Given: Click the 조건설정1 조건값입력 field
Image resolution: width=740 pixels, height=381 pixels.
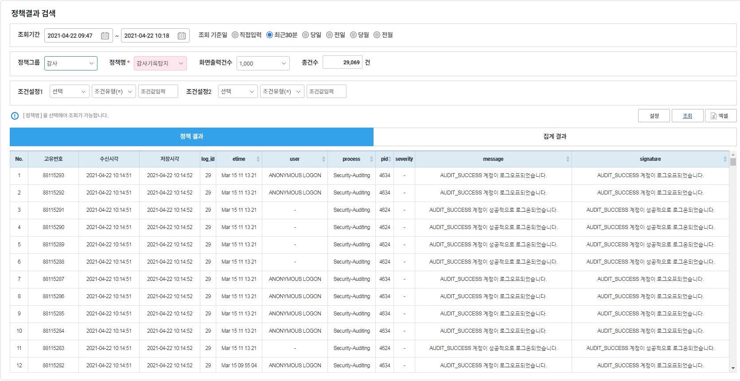Looking at the screenshot, I should coord(158,91).
